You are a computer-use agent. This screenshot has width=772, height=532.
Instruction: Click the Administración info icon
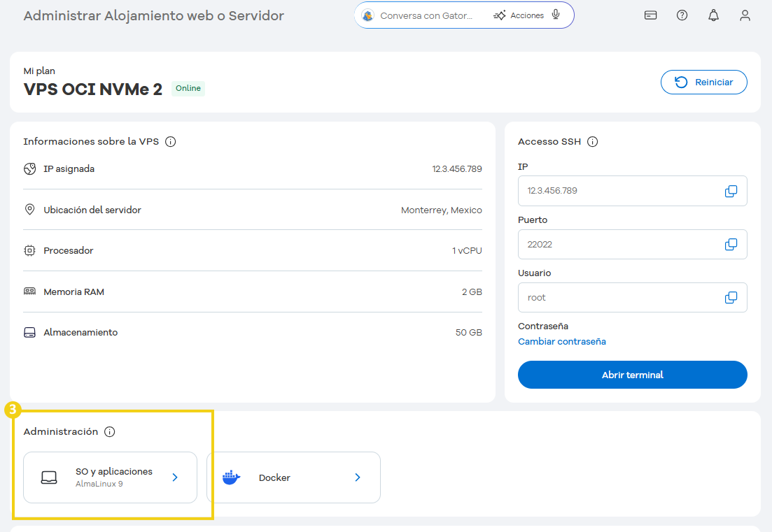coord(109,431)
